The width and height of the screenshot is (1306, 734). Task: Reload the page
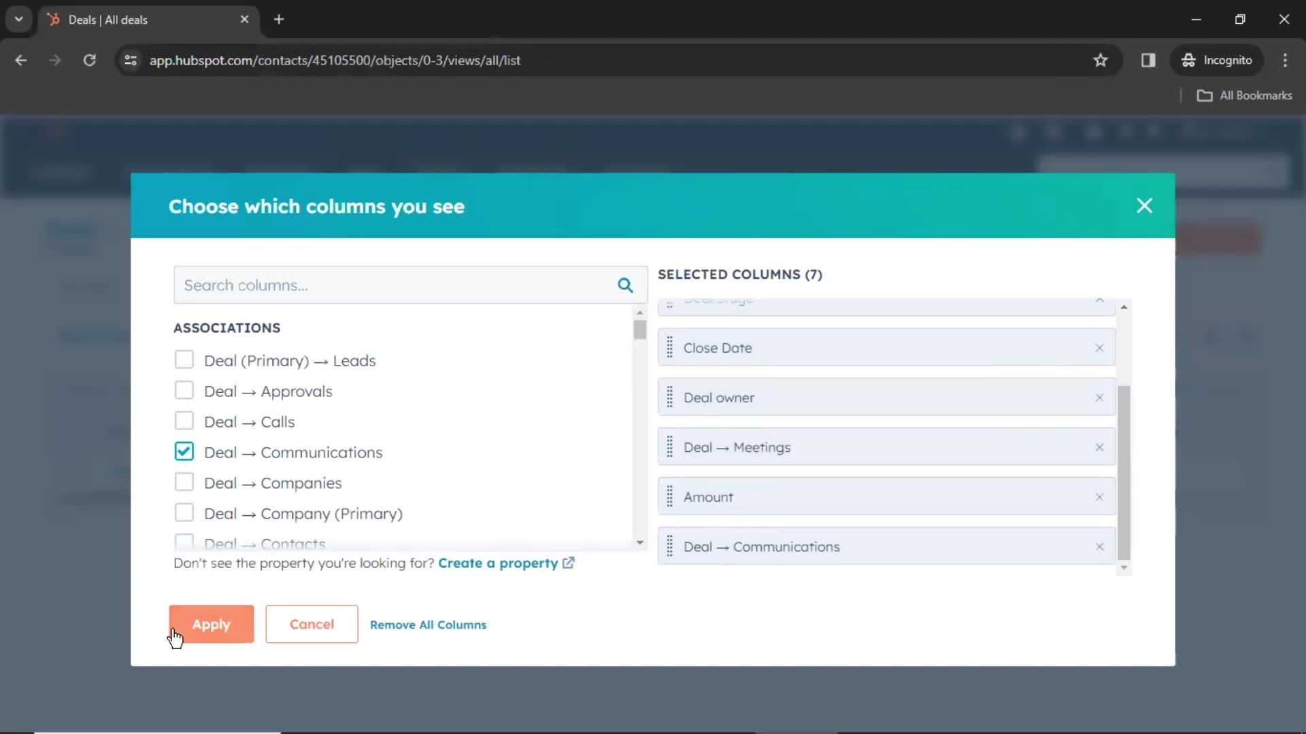pyautogui.click(x=89, y=60)
